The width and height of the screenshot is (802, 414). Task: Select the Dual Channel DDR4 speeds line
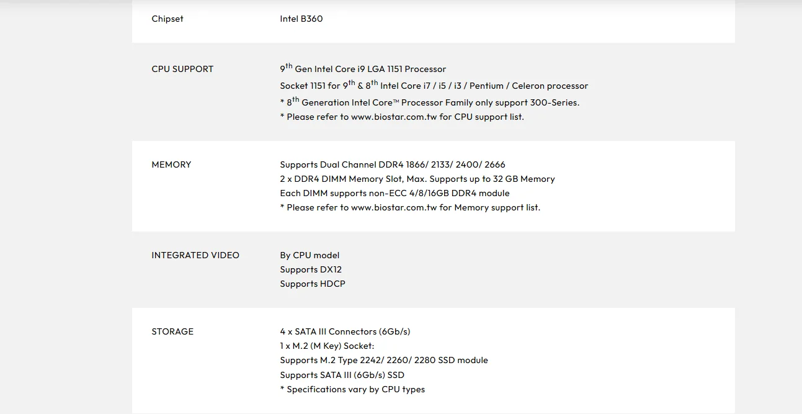(x=392, y=164)
